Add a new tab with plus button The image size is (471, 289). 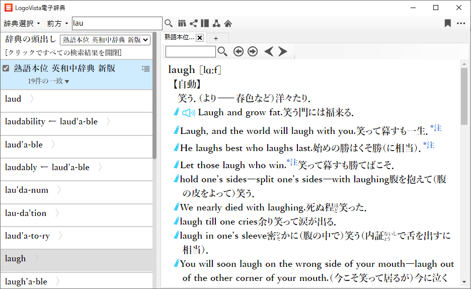coord(216,38)
